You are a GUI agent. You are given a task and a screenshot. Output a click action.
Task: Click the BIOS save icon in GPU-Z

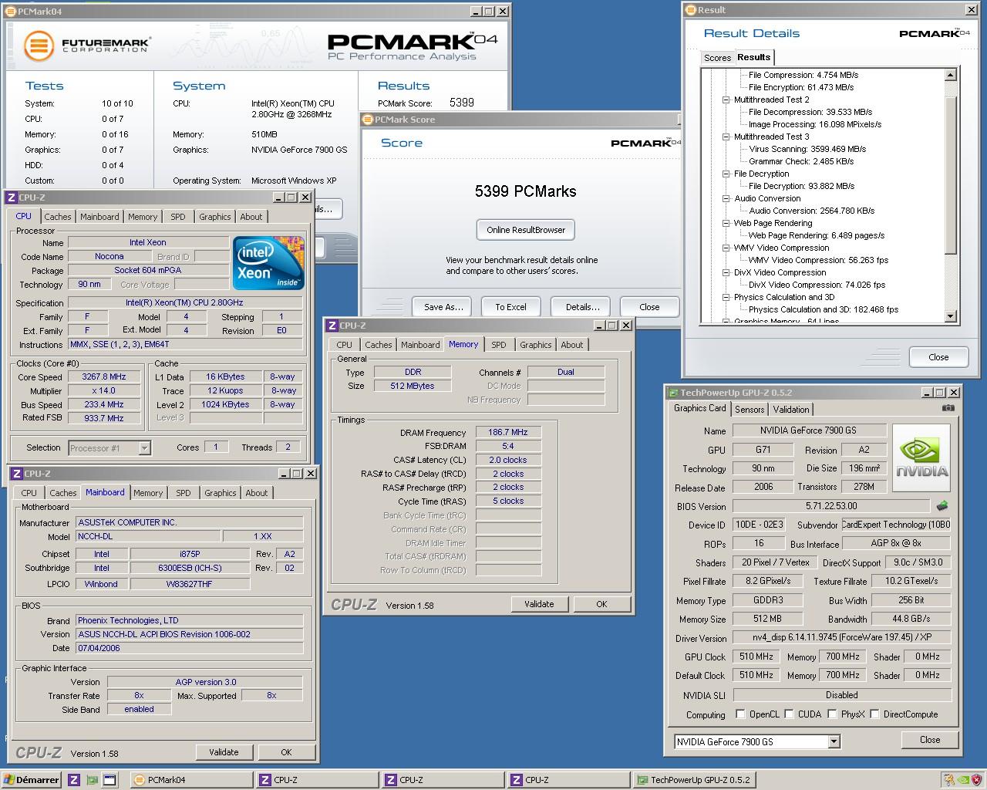(x=942, y=506)
